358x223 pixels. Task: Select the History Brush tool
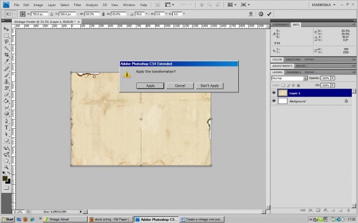6,88
